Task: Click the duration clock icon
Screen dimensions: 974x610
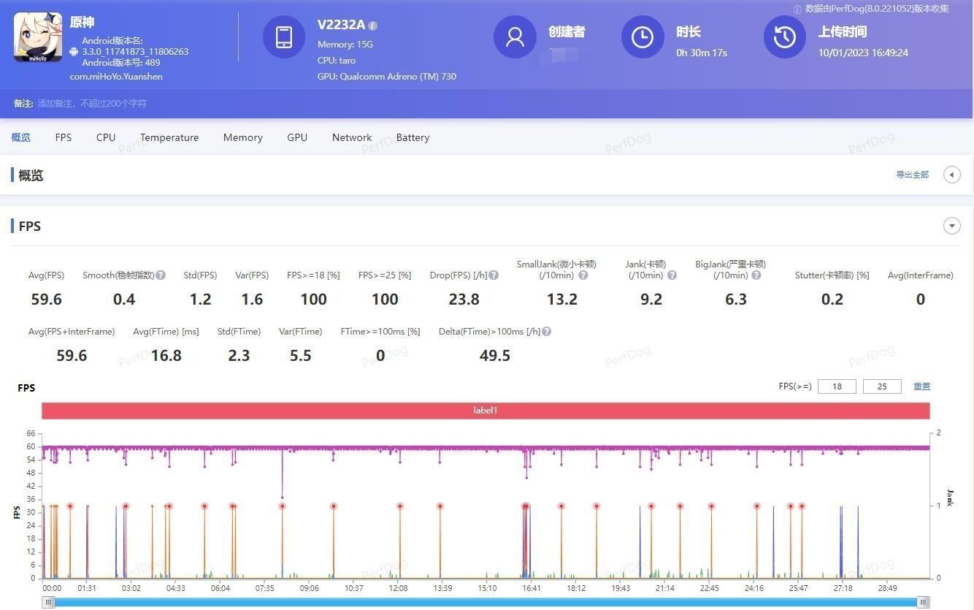Action: point(643,37)
